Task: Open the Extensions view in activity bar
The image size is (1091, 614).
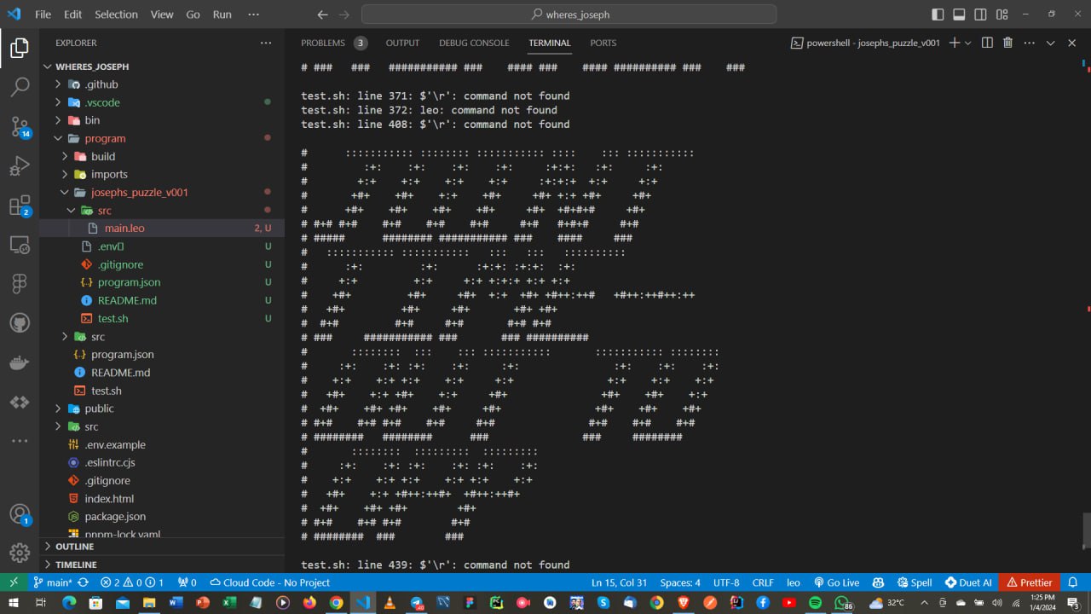Action: pos(19,206)
